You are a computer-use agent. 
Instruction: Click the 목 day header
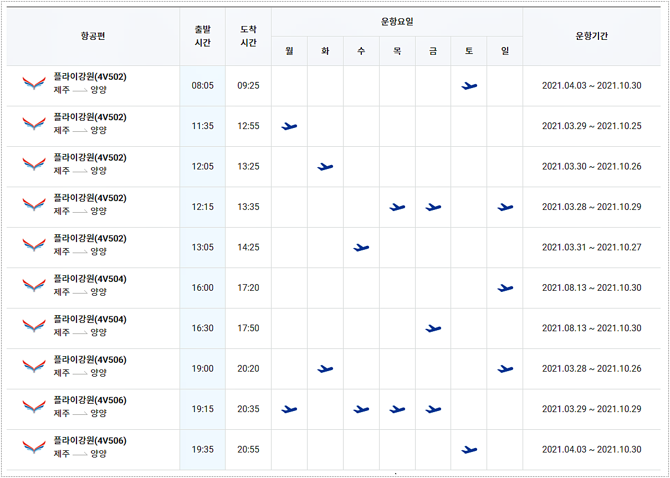397,51
